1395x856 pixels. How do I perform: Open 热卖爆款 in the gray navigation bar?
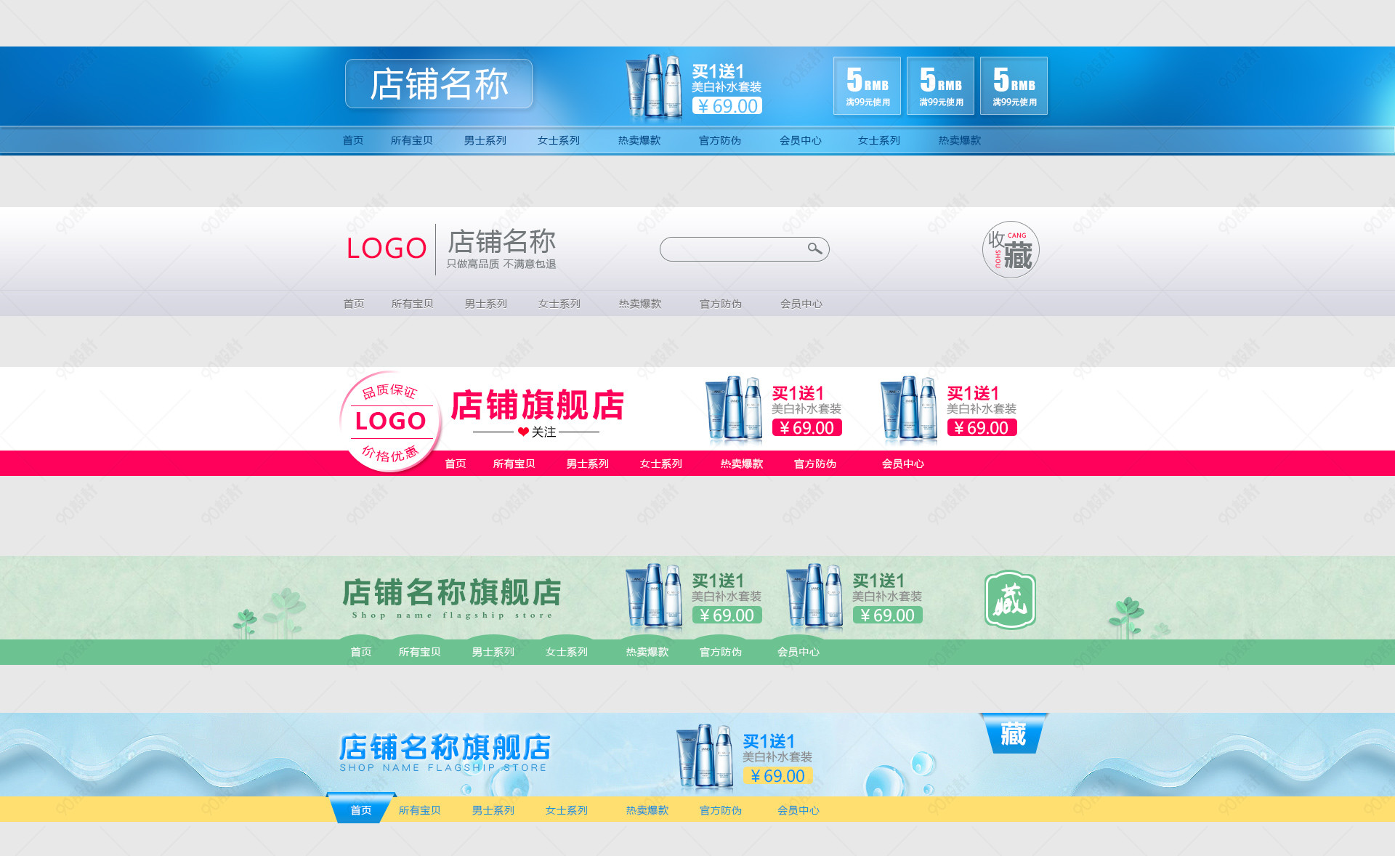pyautogui.click(x=639, y=304)
